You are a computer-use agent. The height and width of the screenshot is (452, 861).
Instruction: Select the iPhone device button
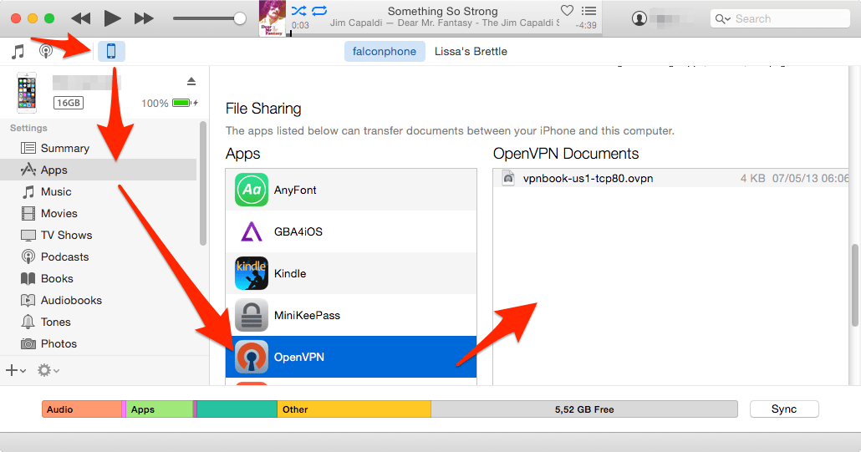click(x=111, y=52)
